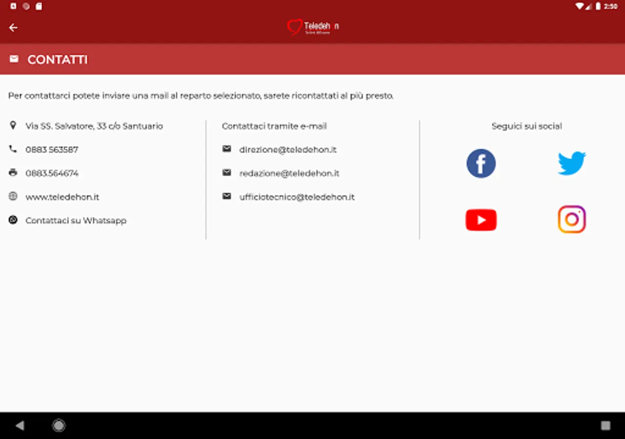Select the fax number 0883.564674
Viewport: 625px width, 439px height.
tap(52, 173)
